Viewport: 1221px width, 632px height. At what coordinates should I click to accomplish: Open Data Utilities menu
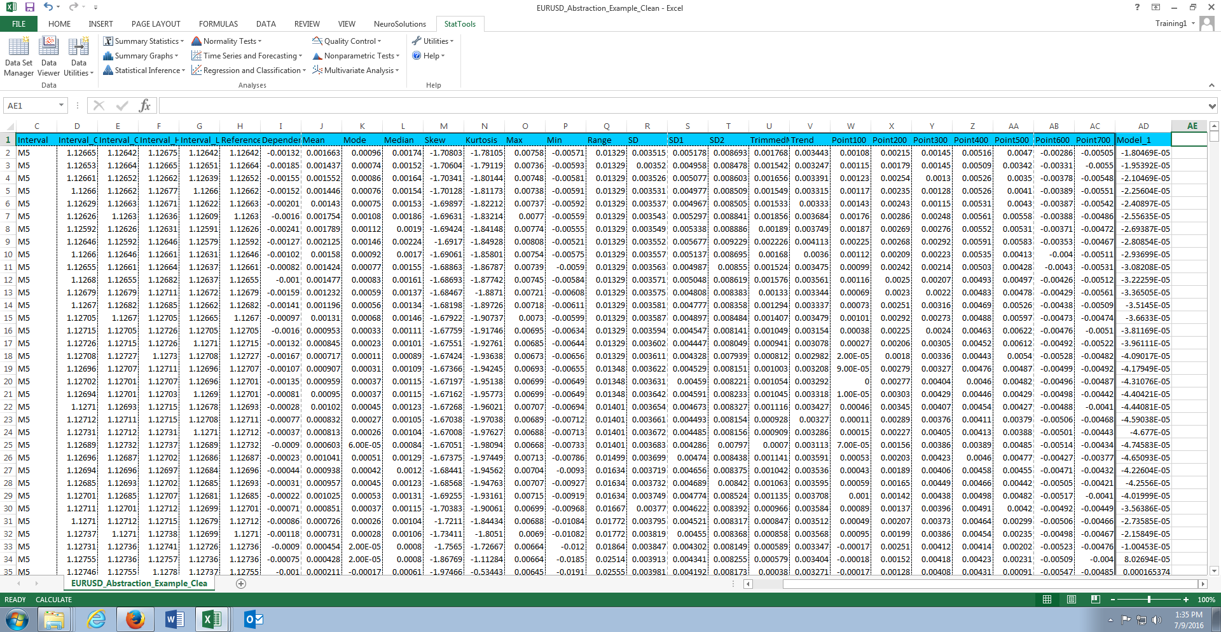79,57
